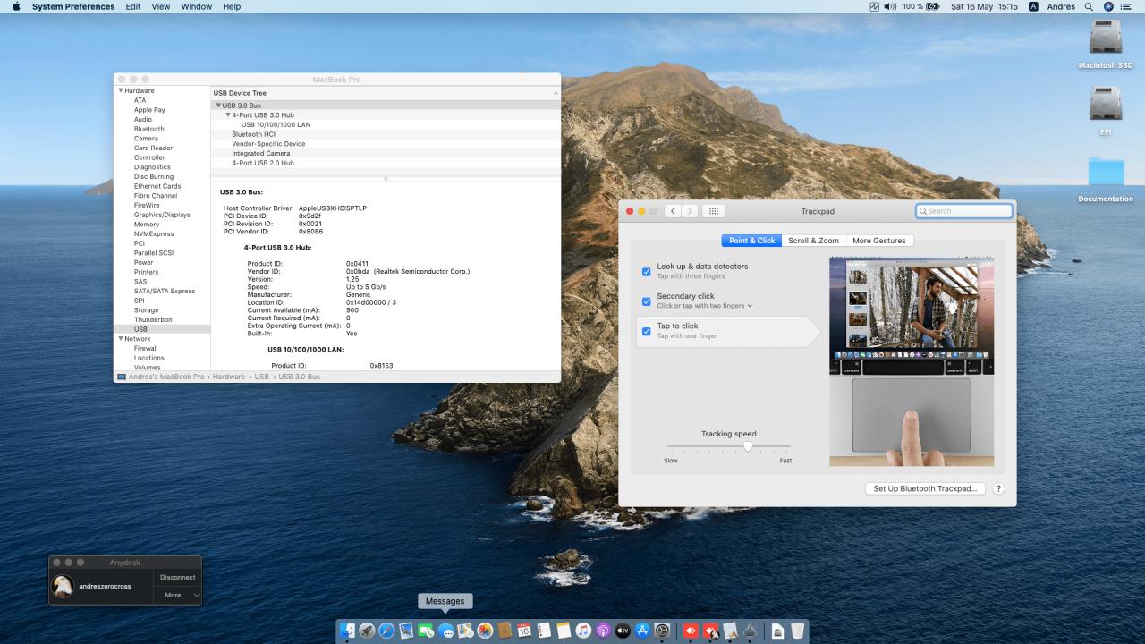This screenshot has width=1145, height=644.
Task: Open Spotlight search in menu bar
Action: pyautogui.click(x=1089, y=6)
